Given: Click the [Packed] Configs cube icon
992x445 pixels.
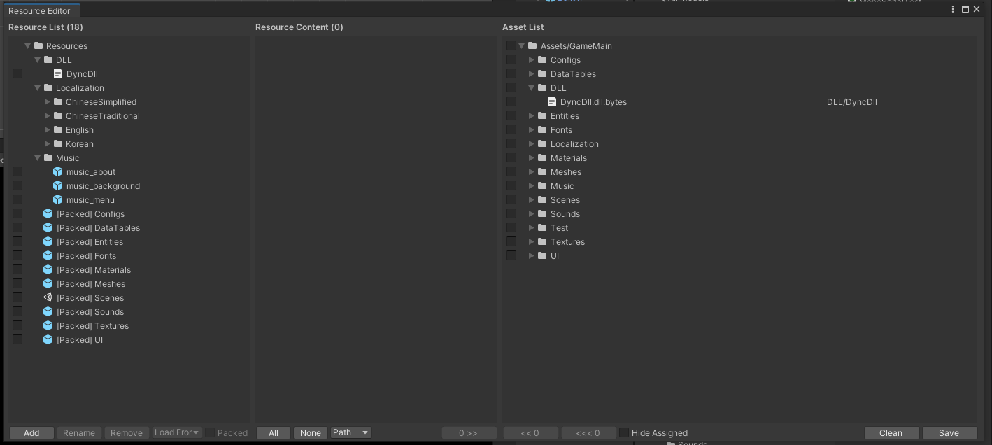Looking at the screenshot, I should click(48, 213).
